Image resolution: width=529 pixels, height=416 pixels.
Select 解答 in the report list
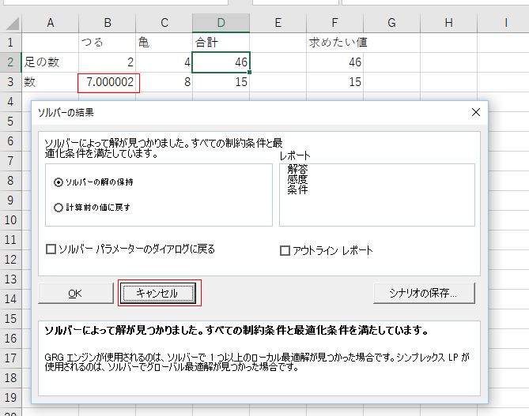(297, 168)
